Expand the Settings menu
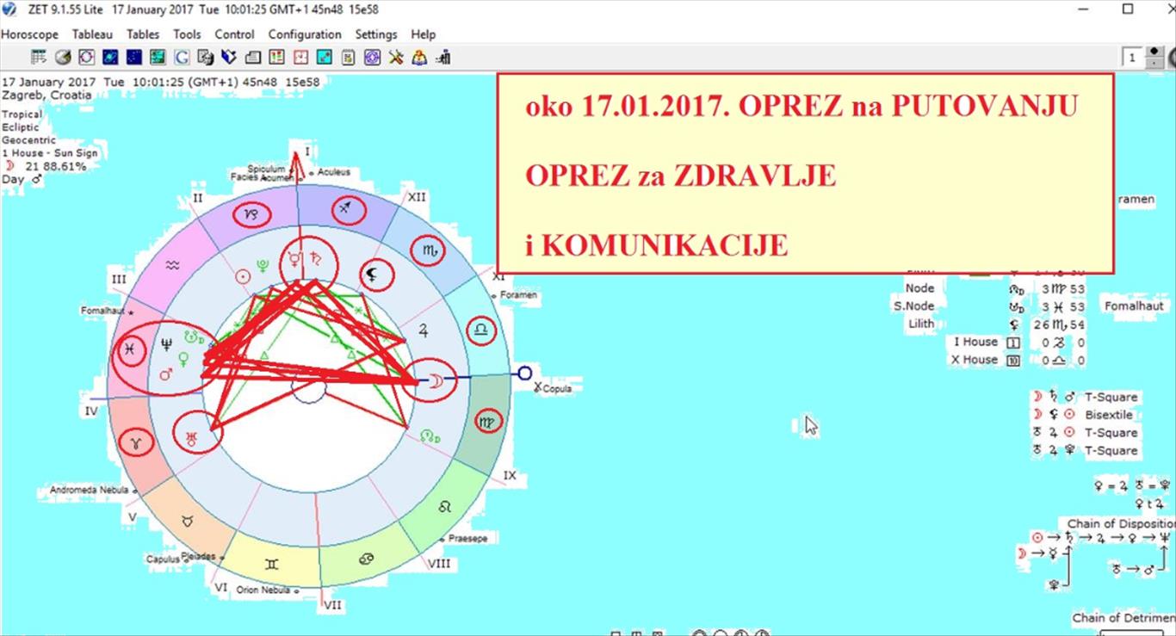1176x636 pixels. point(376,34)
